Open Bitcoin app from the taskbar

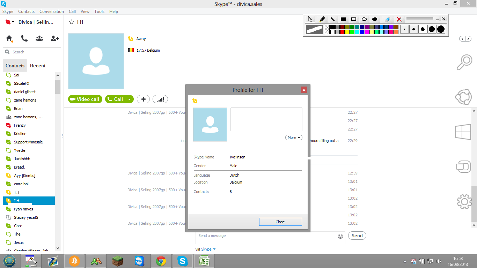click(74, 261)
